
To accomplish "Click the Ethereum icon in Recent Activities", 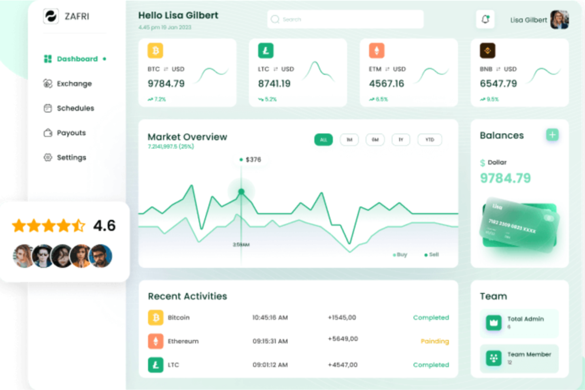I will point(155,341).
